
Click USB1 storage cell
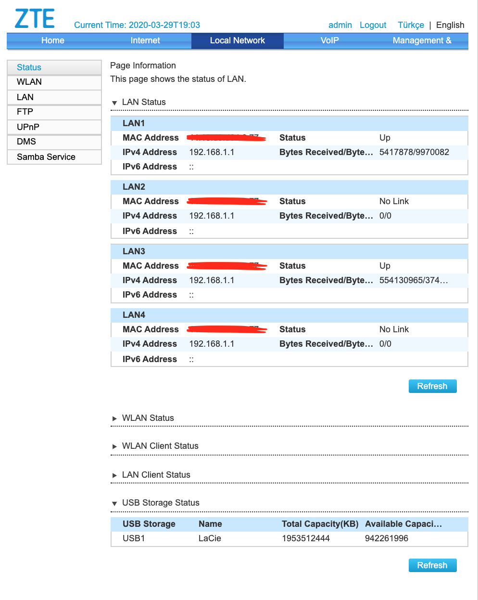134,538
